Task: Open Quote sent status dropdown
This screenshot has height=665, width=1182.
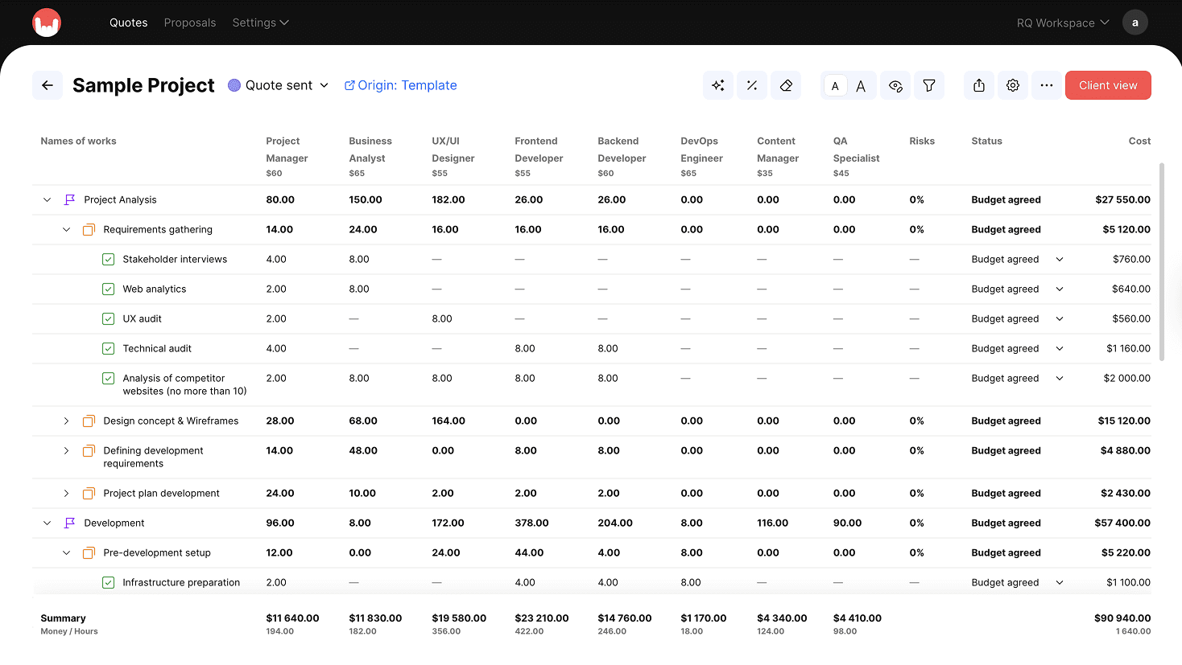Action: tap(279, 85)
